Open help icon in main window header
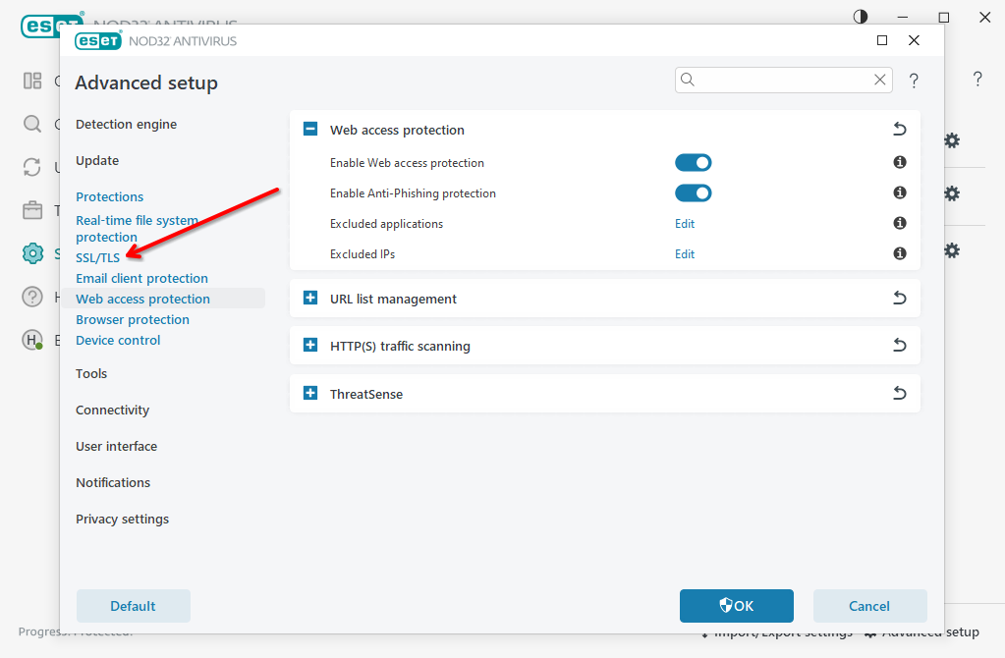Viewport: 1005px width, 658px height. 977,79
